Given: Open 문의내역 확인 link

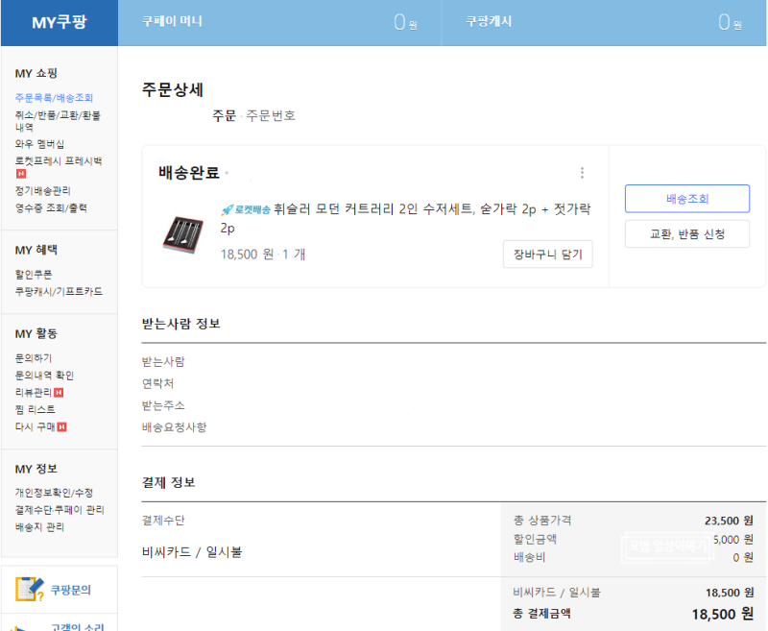Looking at the screenshot, I should pos(44,376).
